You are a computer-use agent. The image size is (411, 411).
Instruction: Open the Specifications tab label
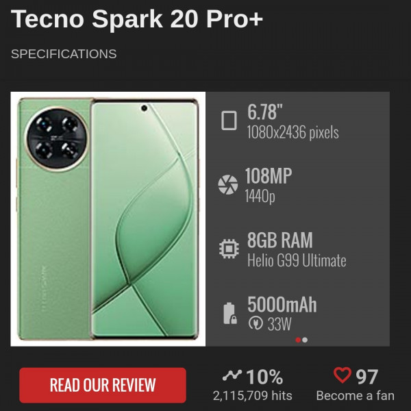[x=64, y=53]
